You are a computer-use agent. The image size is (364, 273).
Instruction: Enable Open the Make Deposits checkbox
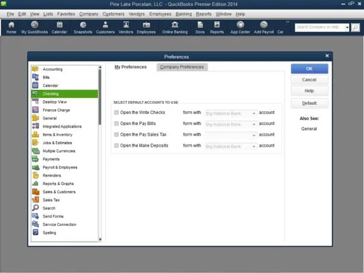(116, 145)
